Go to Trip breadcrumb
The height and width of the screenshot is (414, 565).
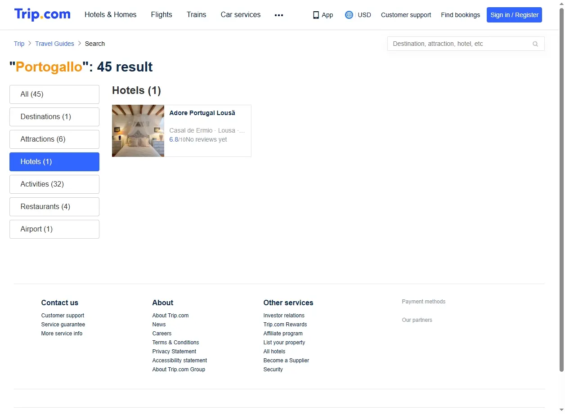19,44
